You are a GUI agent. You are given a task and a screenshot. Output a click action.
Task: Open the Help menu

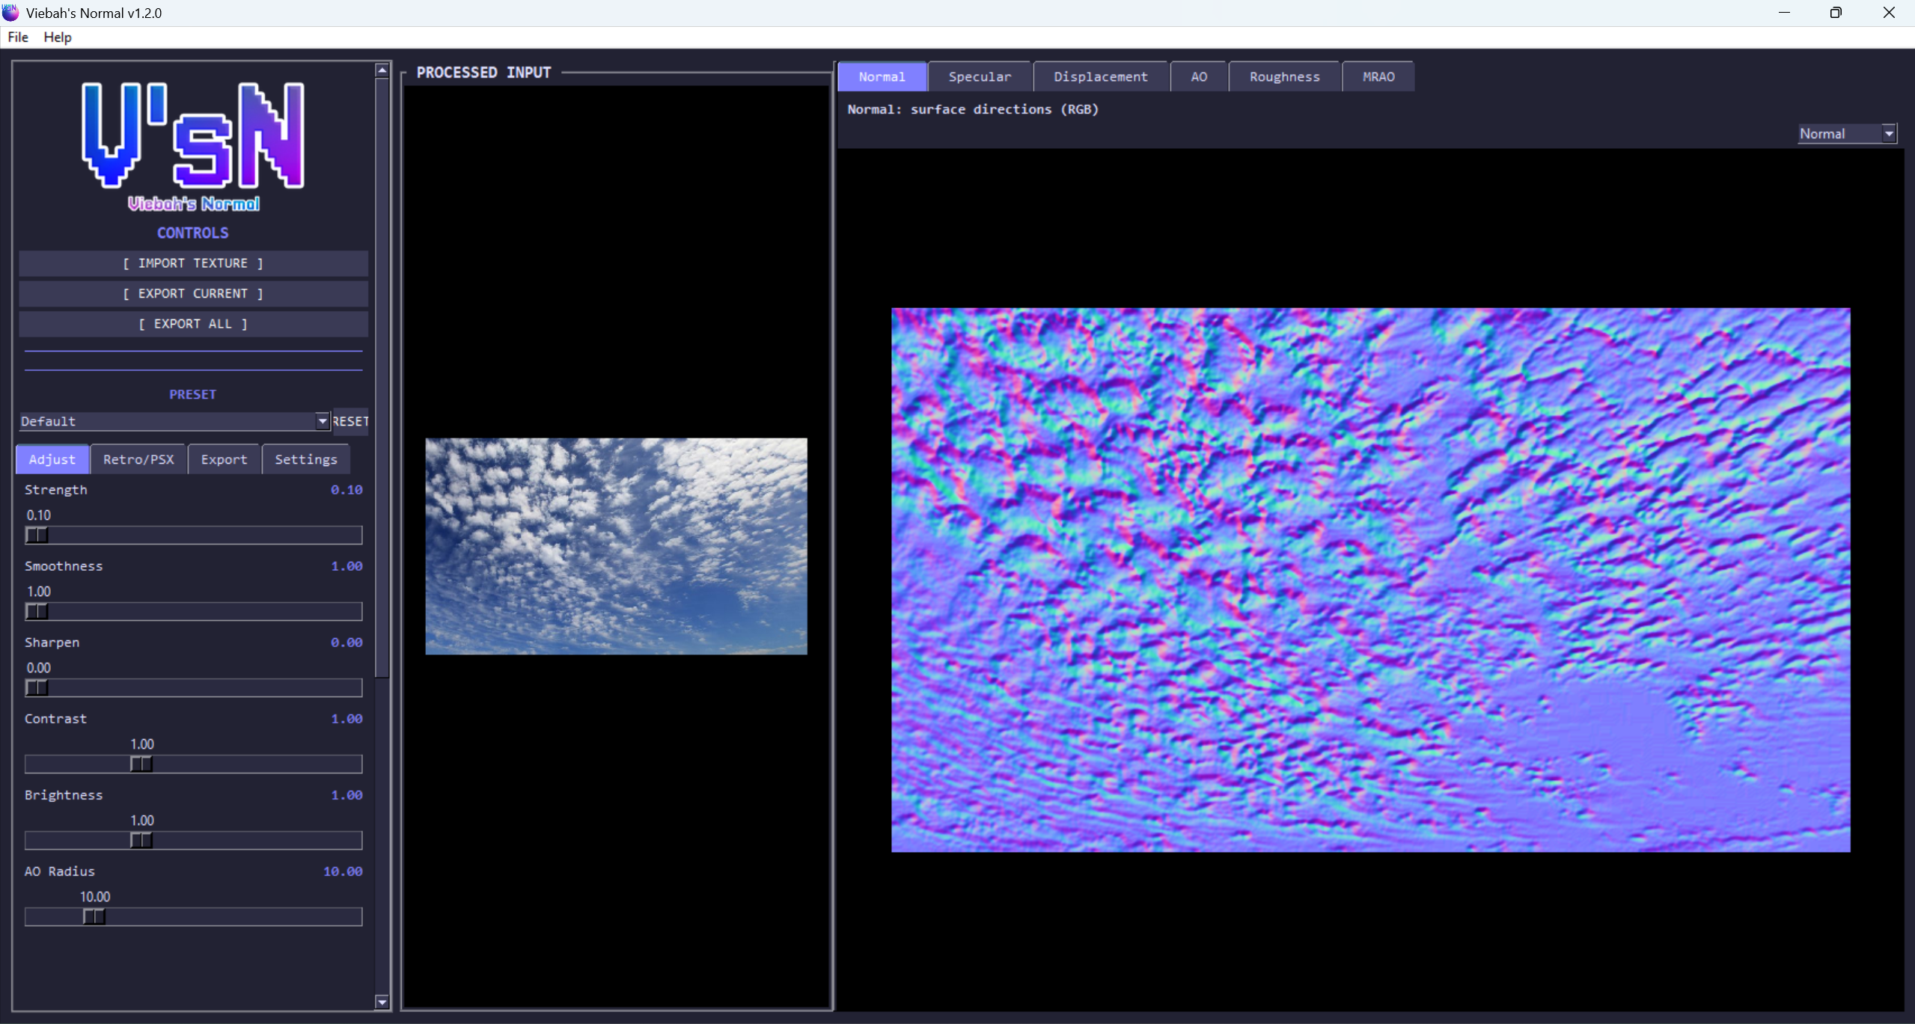click(x=57, y=37)
